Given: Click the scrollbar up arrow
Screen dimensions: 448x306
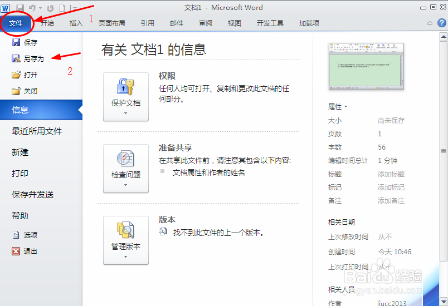Looking at the screenshot, I should click(x=444, y=37).
